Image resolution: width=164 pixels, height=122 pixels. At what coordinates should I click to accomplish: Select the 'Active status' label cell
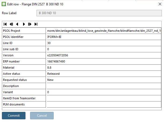point(24,74)
